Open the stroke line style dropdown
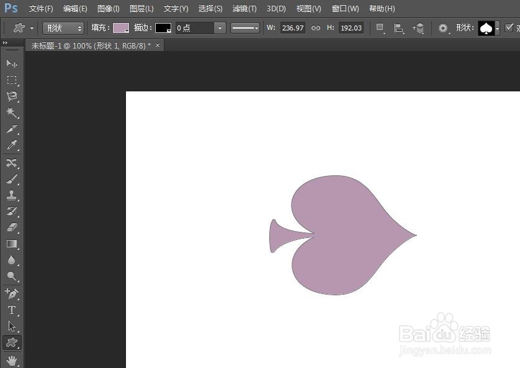The height and width of the screenshot is (368, 520). pyautogui.click(x=244, y=28)
